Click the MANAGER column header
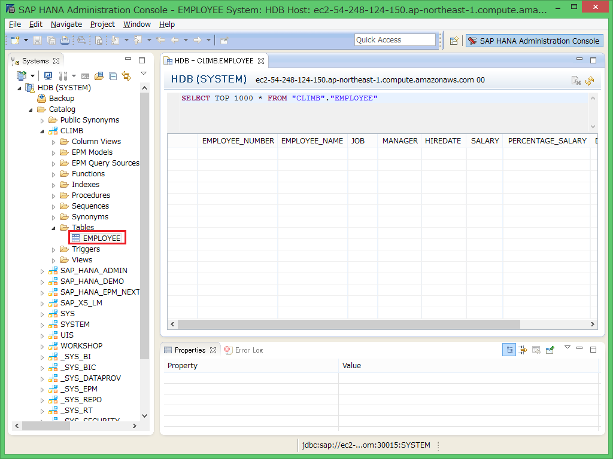Image resolution: width=613 pixels, height=459 pixels. coord(399,141)
